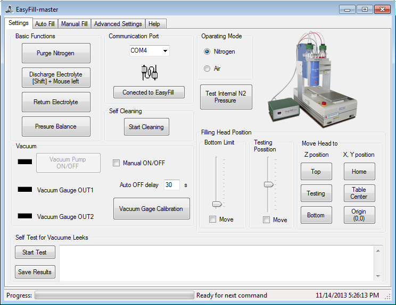Switch to the Settings tab
Image resolution: width=396 pixels, height=305 pixels.
pyautogui.click(x=19, y=23)
